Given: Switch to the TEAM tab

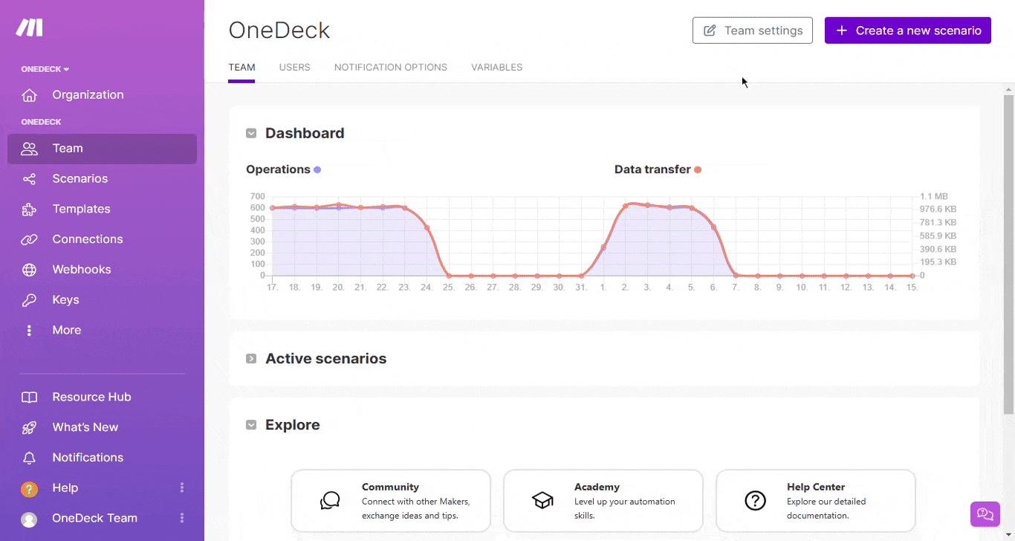Looking at the screenshot, I should point(241,68).
